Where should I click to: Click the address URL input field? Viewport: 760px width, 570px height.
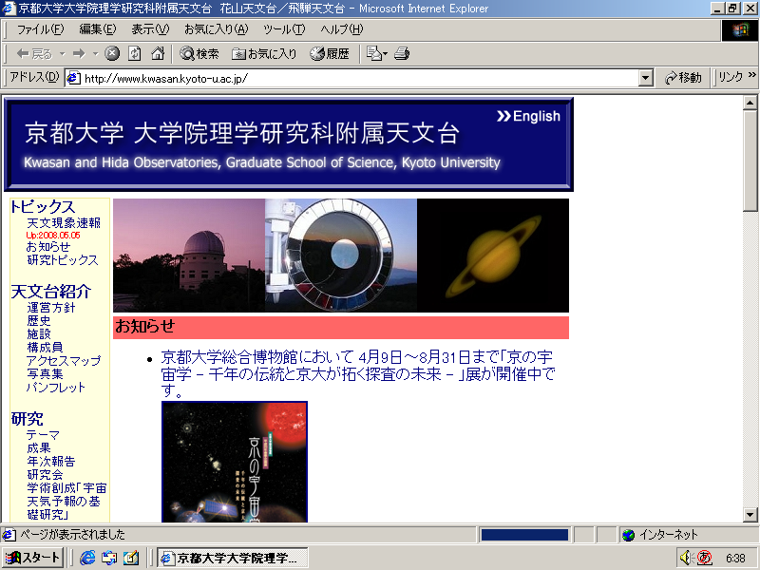359,78
